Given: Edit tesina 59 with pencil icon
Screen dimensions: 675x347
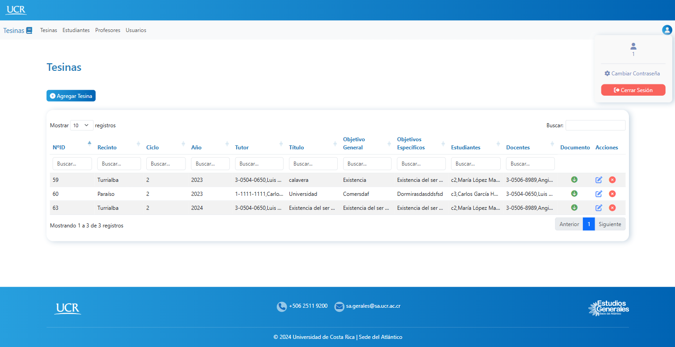Looking at the screenshot, I should click(x=599, y=180).
